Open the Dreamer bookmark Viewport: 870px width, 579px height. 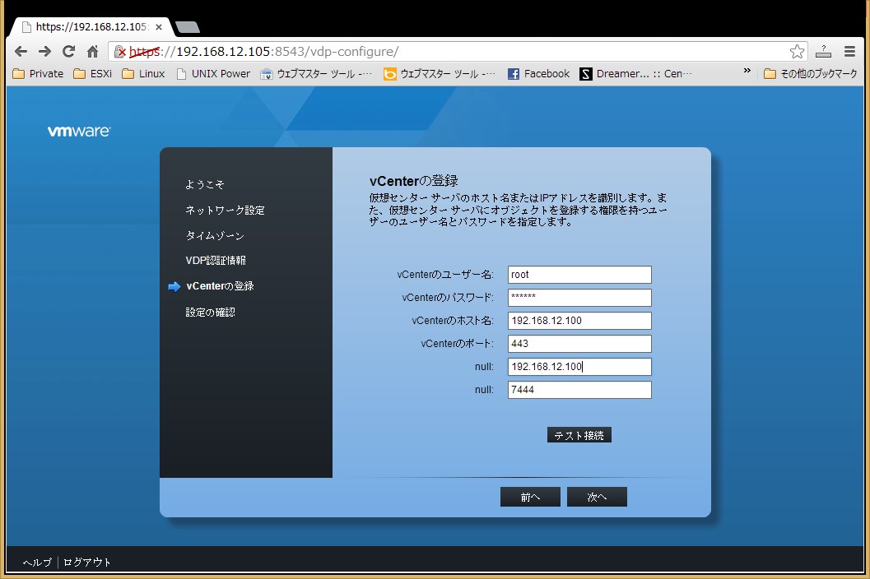[x=636, y=74]
